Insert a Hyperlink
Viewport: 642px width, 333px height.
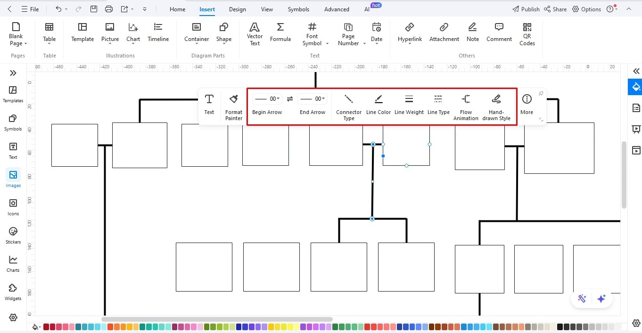click(x=409, y=33)
